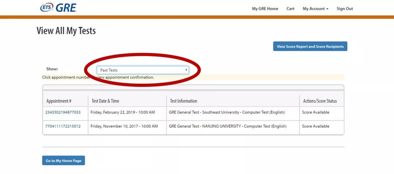The image size is (394, 174).
Task: Click the Appointment # column header
Action: coord(59,101)
